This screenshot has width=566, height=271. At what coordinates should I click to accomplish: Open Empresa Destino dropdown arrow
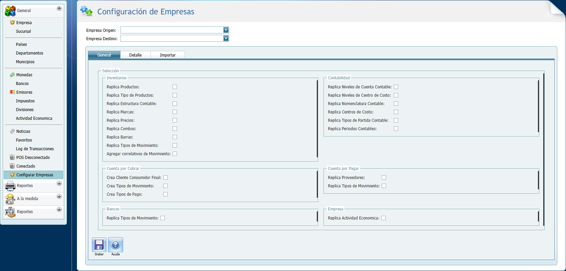tap(226, 38)
